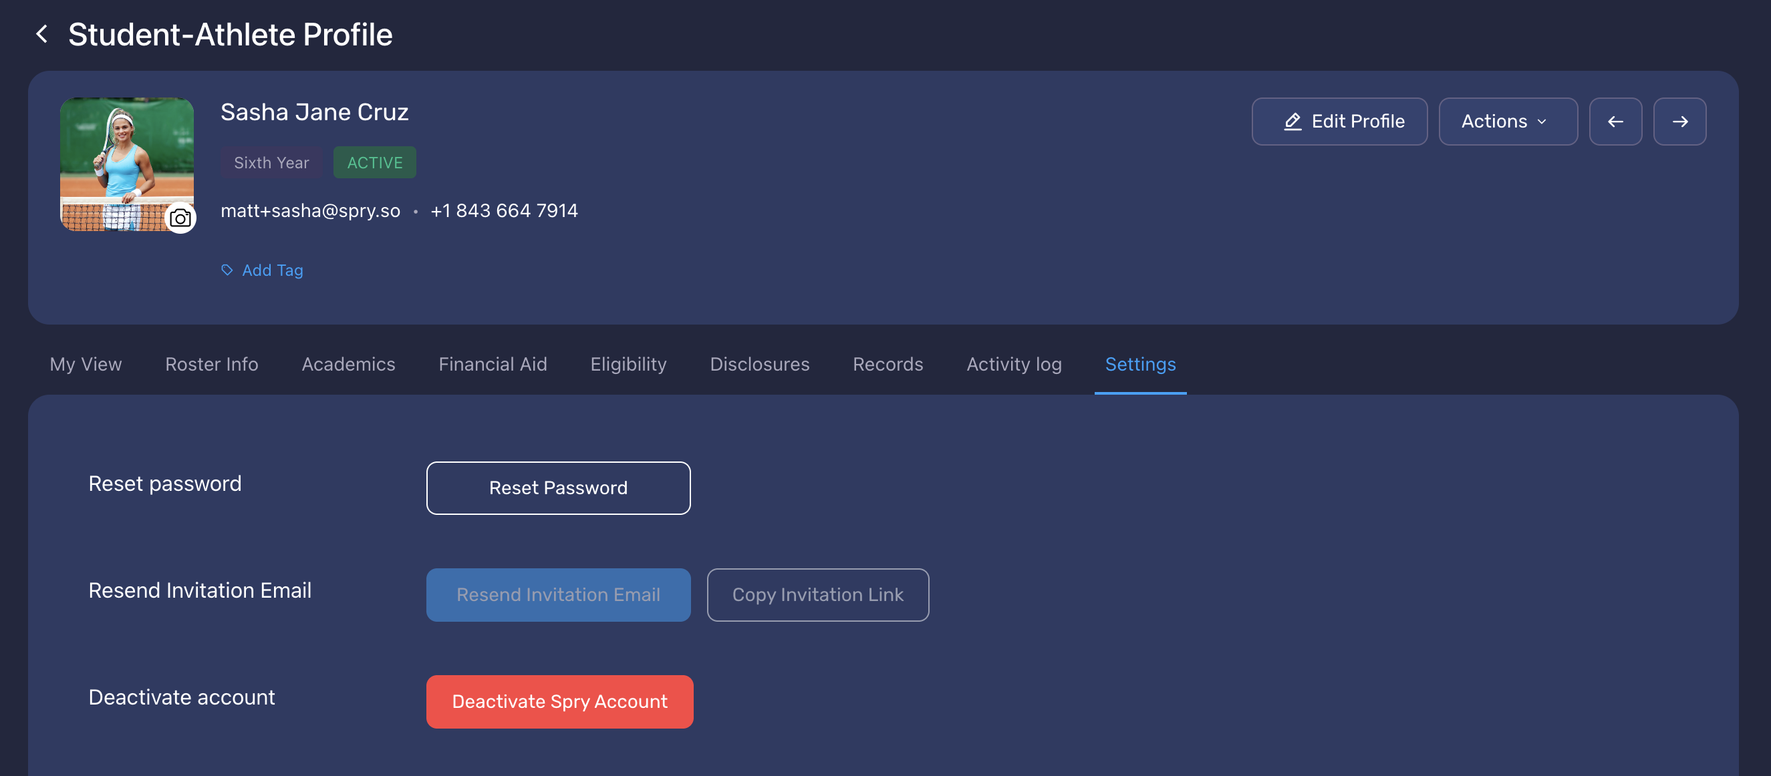Click Sasha's profile photo thumbnail
1771x776 pixels.
point(126,164)
